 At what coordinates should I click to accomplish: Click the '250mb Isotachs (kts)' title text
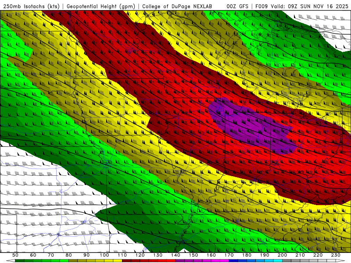pyautogui.click(x=31, y=6)
